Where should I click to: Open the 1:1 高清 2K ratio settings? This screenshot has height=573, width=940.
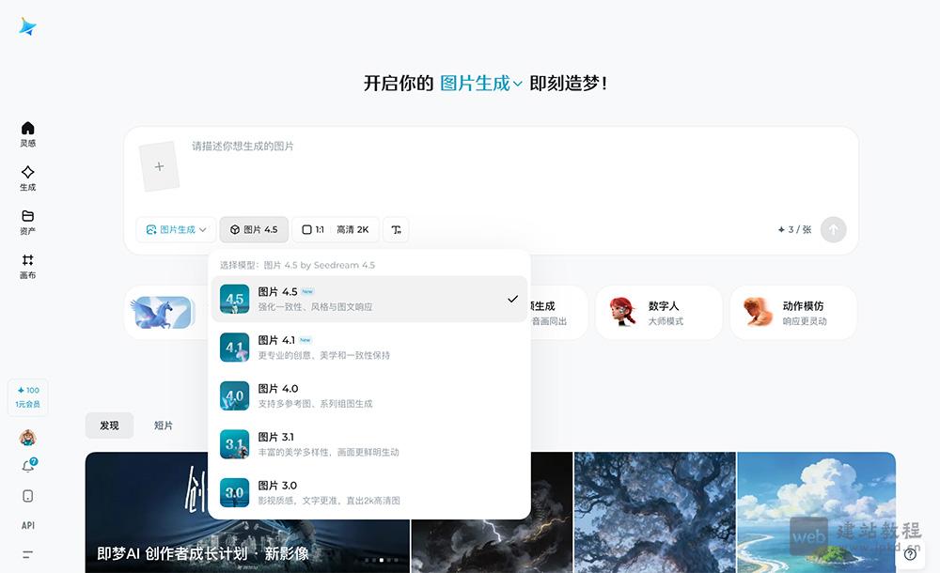pyautogui.click(x=335, y=229)
